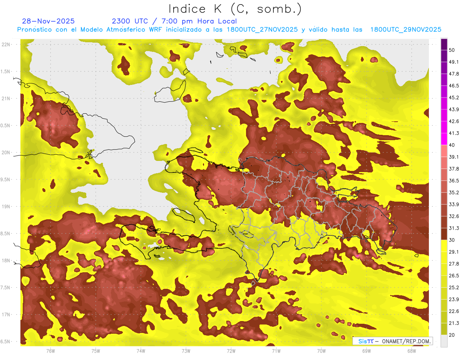Select the date text '28-Nov-2025'
Screen dimensions: 462x356
click(49, 21)
